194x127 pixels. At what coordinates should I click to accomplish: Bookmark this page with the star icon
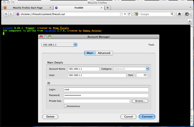click(121, 14)
